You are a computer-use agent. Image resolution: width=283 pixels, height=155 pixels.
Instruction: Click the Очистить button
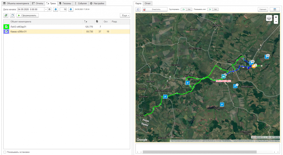155,9
